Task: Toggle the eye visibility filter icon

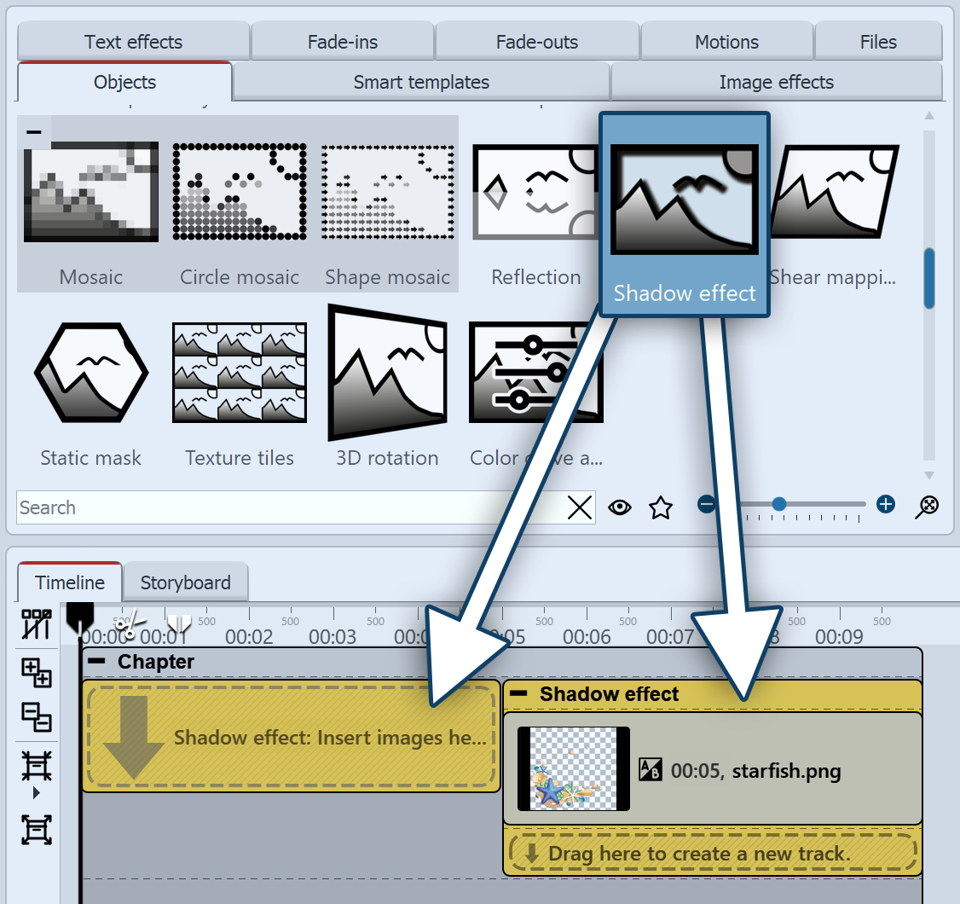Action: pos(620,507)
